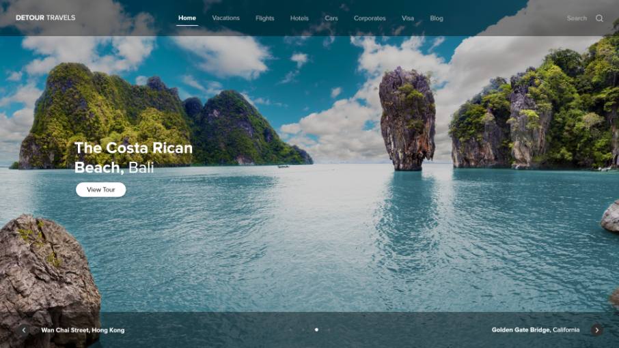
Task: Open the Visa nav link
Action: click(x=408, y=18)
